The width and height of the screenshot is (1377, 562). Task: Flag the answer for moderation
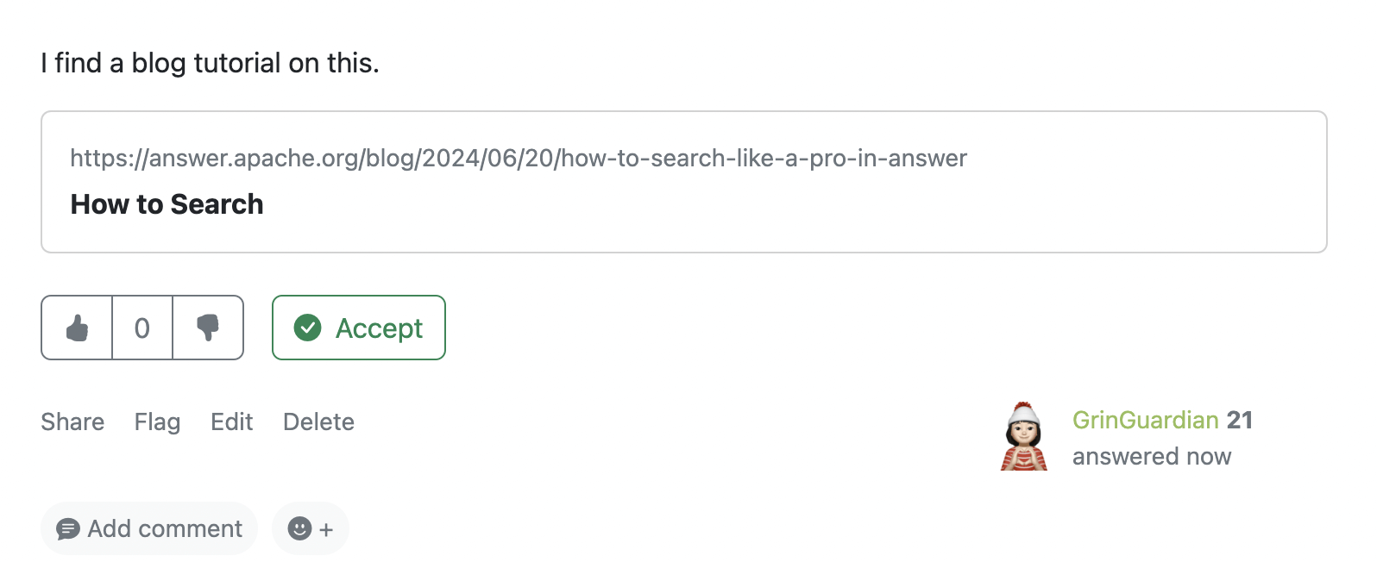156,421
